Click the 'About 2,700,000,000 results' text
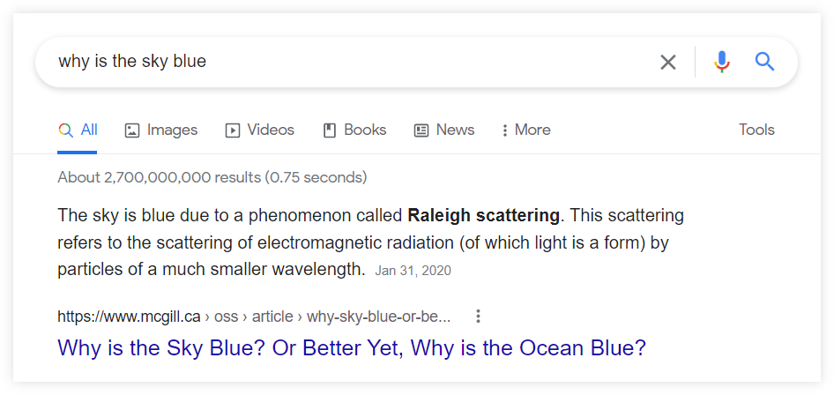 pos(159,177)
